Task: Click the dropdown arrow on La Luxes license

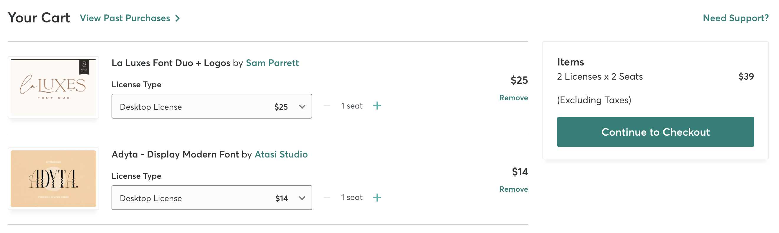Action: click(x=302, y=107)
